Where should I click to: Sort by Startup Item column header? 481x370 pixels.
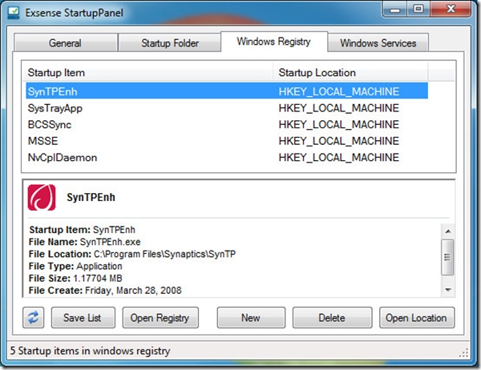pyautogui.click(x=148, y=73)
